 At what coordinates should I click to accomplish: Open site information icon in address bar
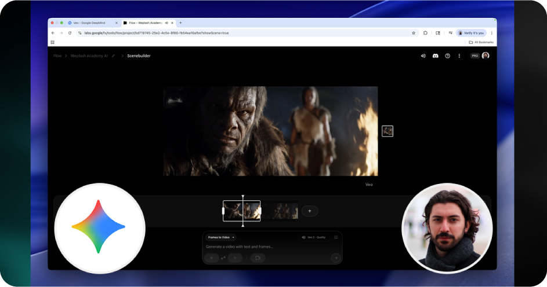click(x=80, y=33)
